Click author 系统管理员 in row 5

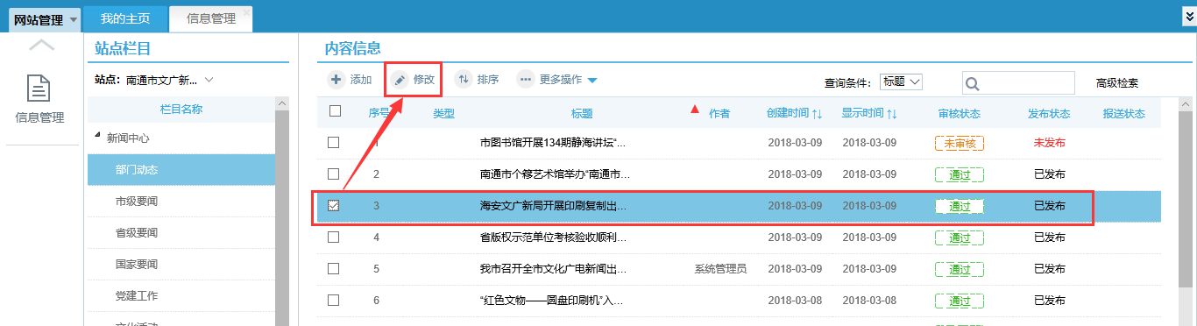[x=720, y=269]
